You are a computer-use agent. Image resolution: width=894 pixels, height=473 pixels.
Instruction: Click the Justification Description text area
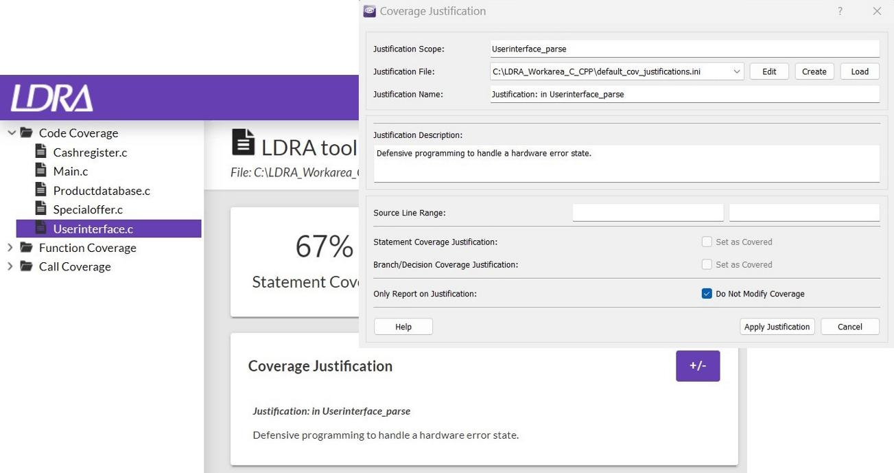click(626, 163)
